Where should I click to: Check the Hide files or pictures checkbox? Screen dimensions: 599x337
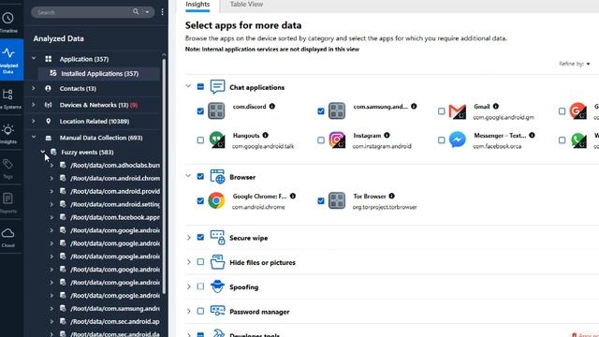tap(200, 262)
